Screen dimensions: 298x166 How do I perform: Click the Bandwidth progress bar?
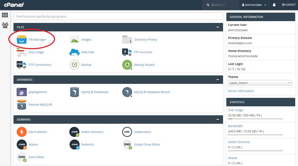(255, 135)
